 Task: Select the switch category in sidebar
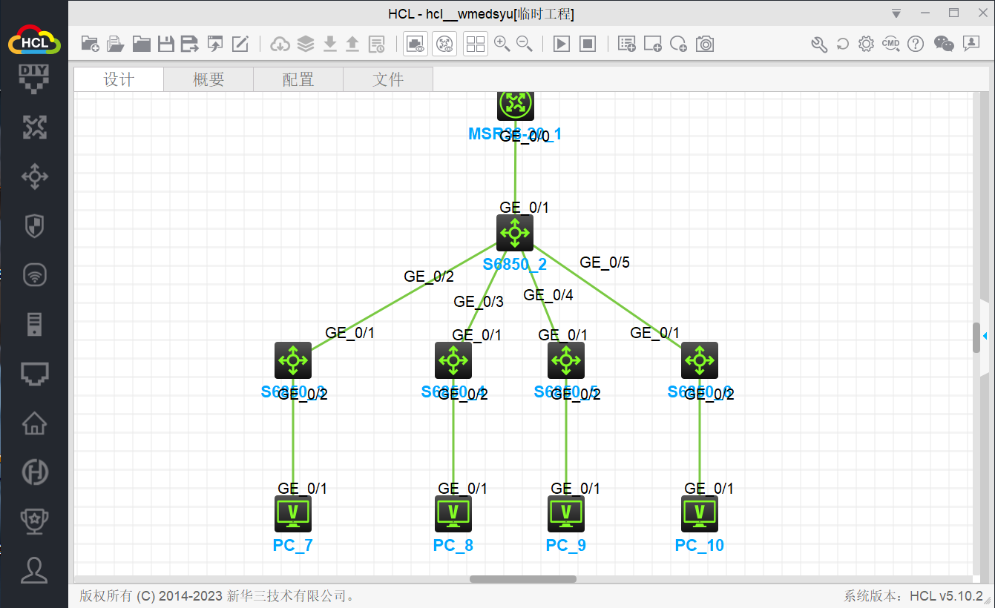point(34,176)
